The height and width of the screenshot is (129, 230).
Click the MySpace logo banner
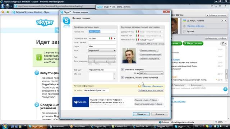click(80, 102)
